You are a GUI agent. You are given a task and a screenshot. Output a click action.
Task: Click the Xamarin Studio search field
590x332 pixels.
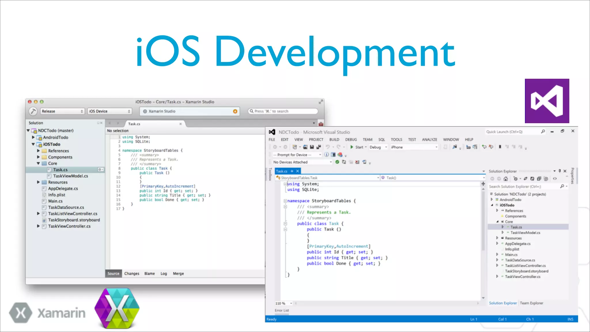coord(283,111)
